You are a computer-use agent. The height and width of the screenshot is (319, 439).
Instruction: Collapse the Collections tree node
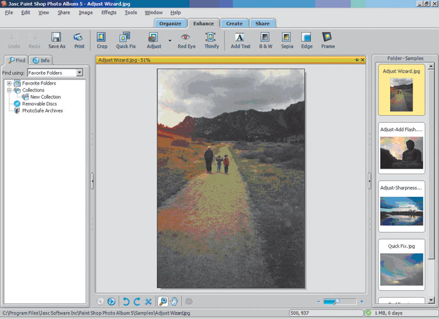click(x=9, y=90)
